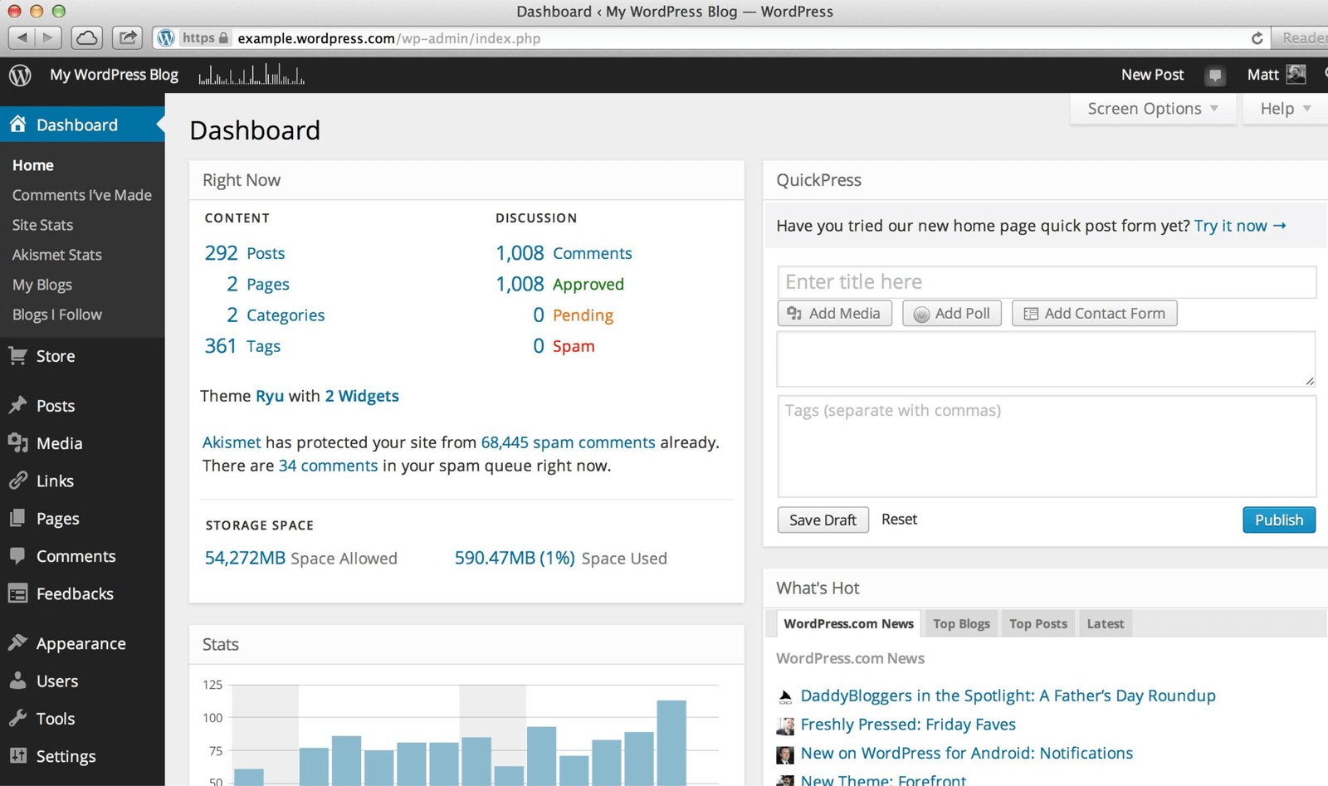1328x786 pixels.
Task: Reload the page with refresh icon
Action: [x=1257, y=38]
